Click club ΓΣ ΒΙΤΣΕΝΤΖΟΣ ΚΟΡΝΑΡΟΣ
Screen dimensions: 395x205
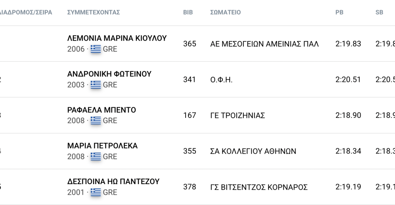coord(259,187)
